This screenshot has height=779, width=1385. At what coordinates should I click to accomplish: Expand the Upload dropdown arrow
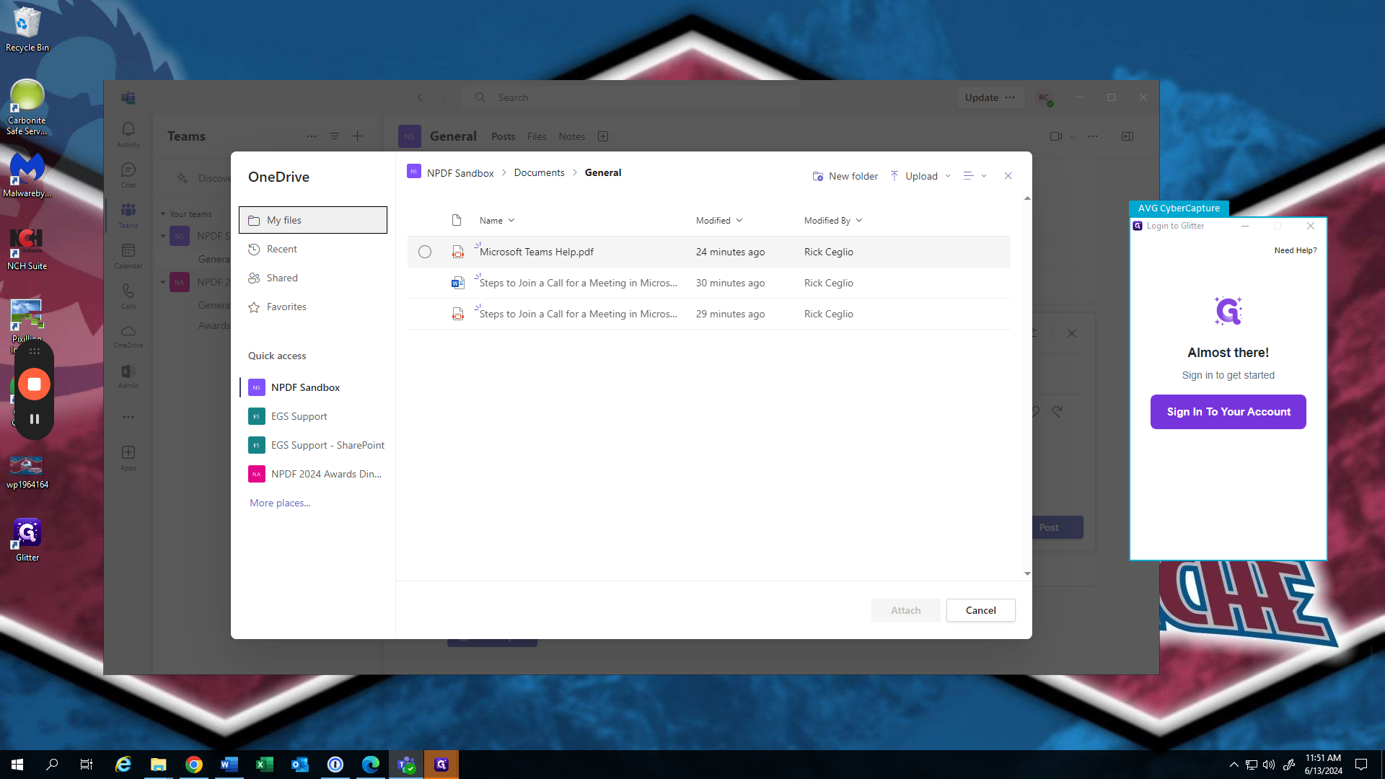[x=948, y=176]
